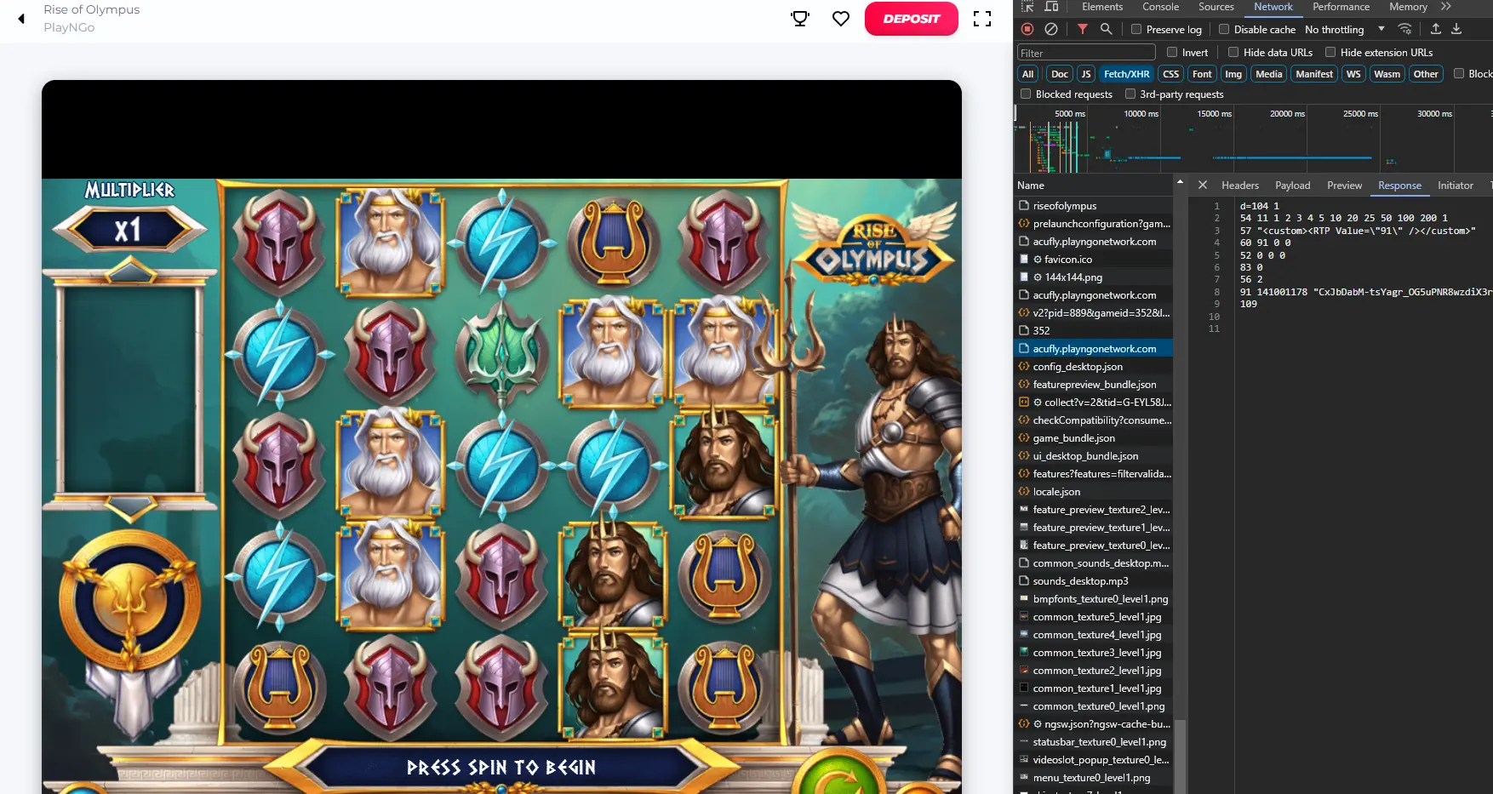The width and height of the screenshot is (1493, 794).
Task: Open the Payload tab
Action: pyautogui.click(x=1292, y=185)
